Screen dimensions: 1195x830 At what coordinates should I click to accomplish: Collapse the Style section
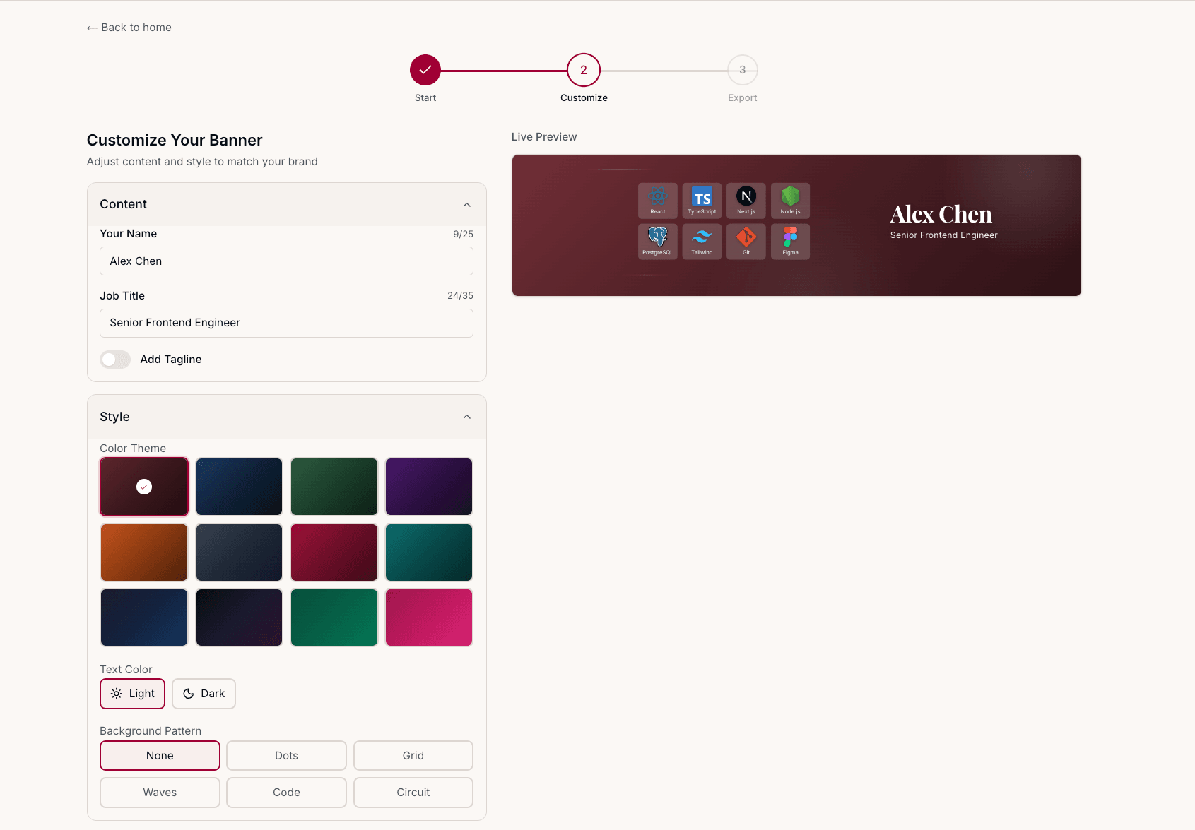(466, 416)
